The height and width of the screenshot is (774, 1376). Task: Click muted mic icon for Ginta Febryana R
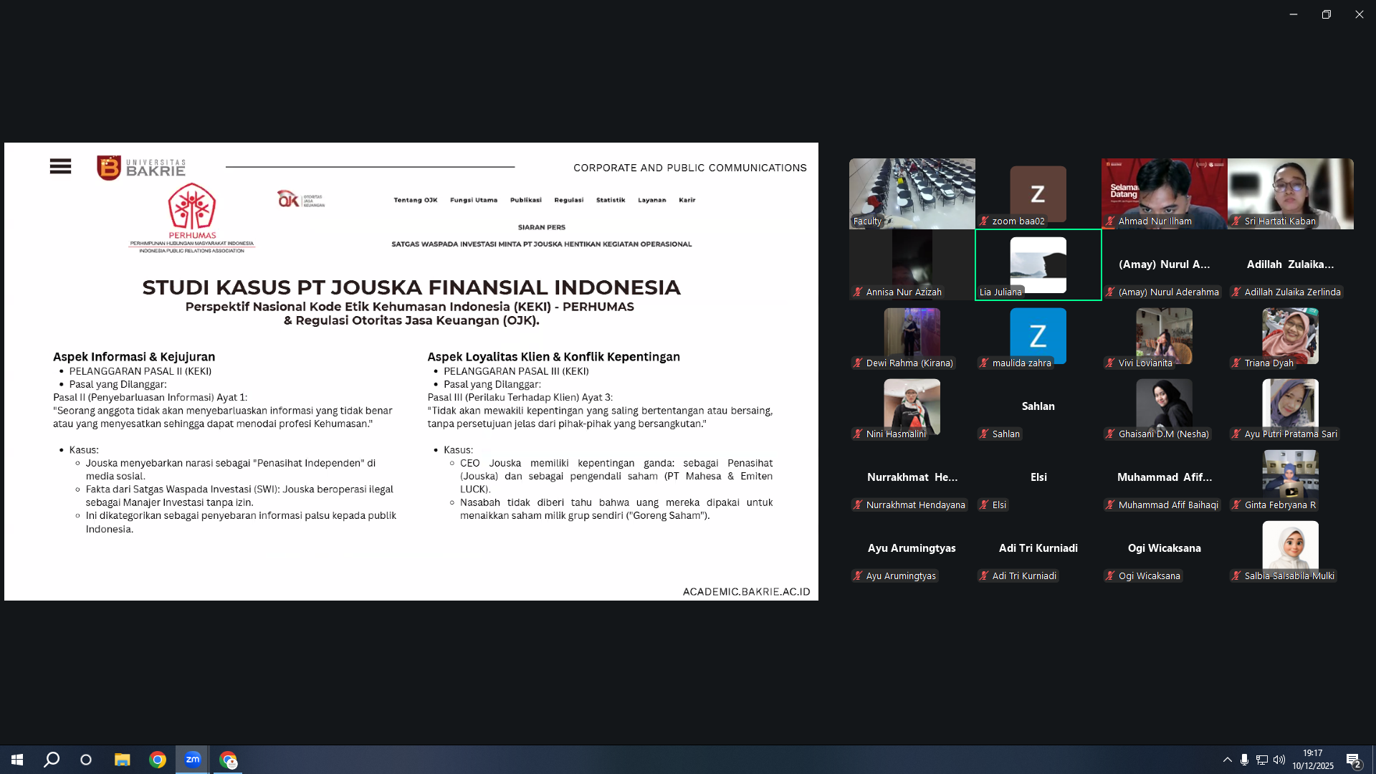(x=1236, y=505)
